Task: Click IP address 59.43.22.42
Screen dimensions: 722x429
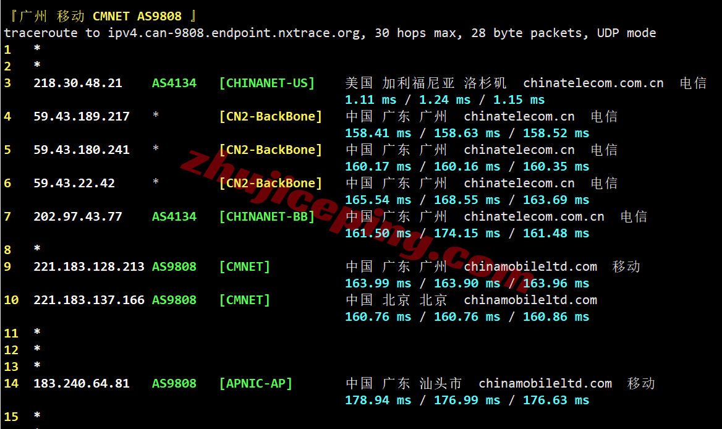Action: point(74,183)
